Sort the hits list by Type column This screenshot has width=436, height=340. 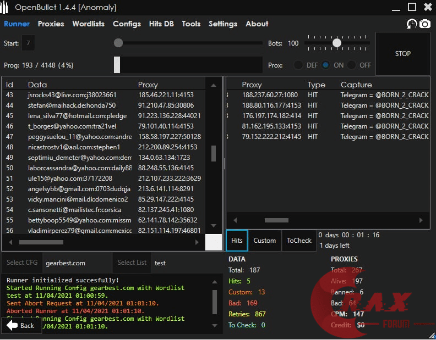pos(316,85)
